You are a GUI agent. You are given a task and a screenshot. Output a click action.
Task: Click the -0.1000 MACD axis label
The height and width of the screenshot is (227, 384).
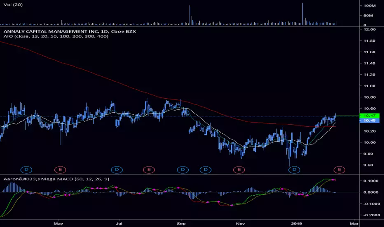coord(371,204)
